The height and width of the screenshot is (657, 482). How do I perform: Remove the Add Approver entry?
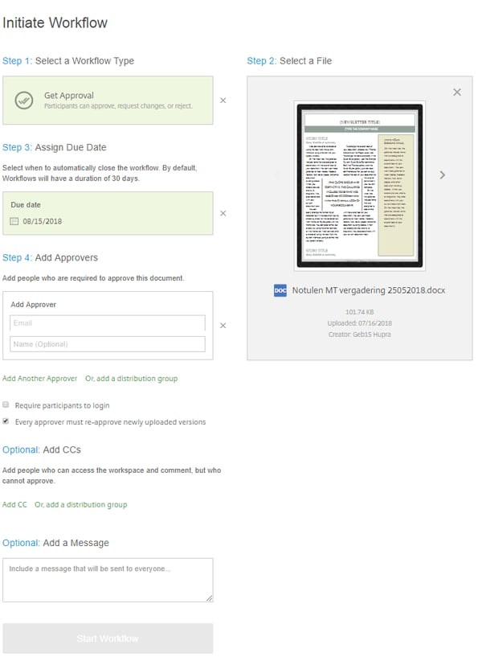pyautogui.click(x=223, y=326)
